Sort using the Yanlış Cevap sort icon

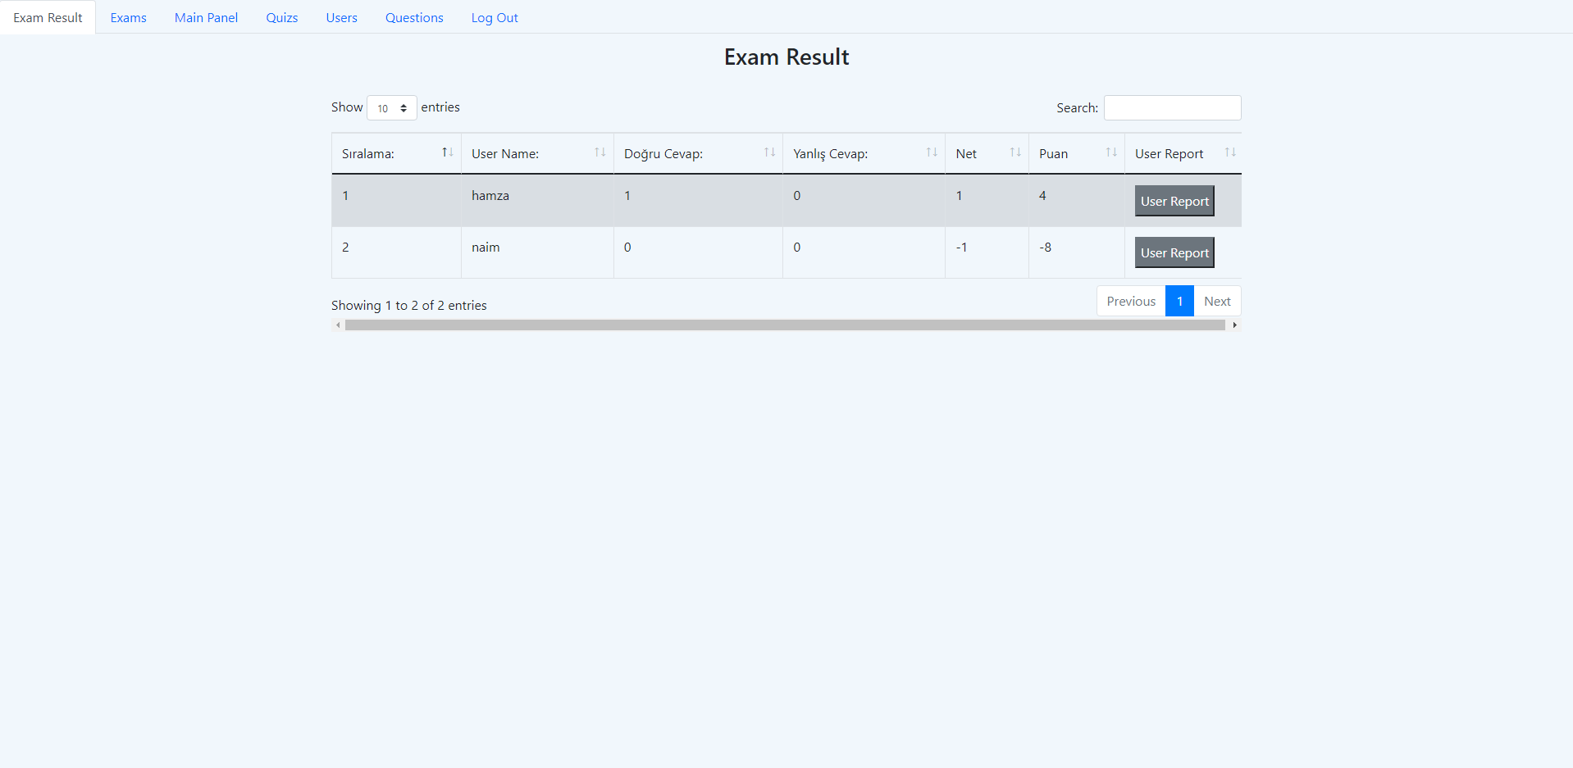[x=931, y=152]
